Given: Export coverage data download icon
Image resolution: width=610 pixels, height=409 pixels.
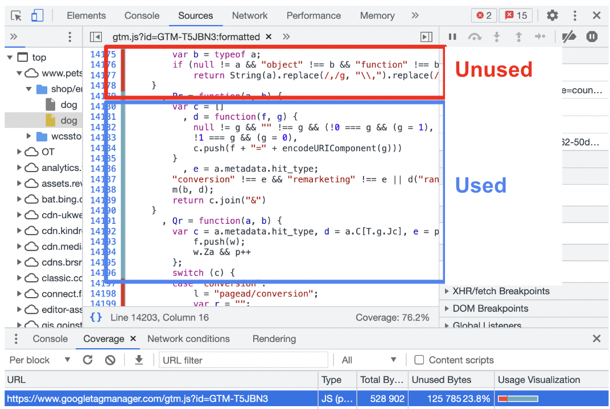Looking at the screenshot, I should pyautogui.click(x=138, y=360).
